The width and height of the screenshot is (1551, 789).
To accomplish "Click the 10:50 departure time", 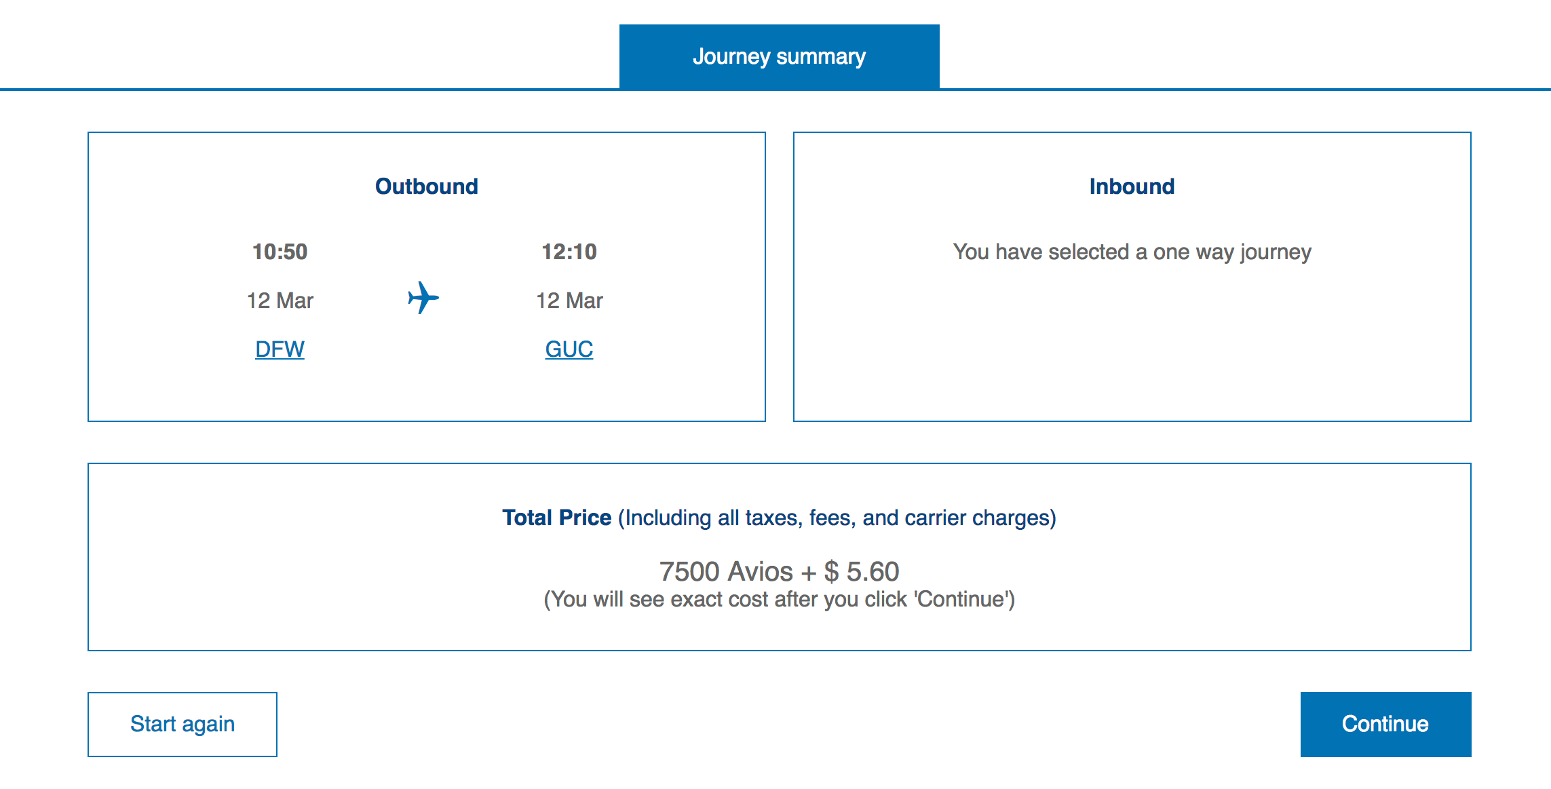I will pos(280,252).
